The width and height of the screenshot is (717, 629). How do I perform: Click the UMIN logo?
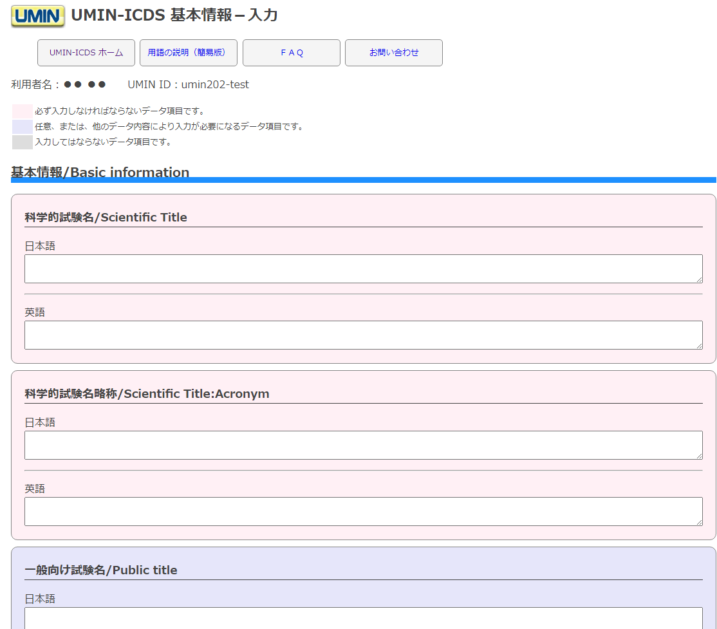tap(38, 16)
